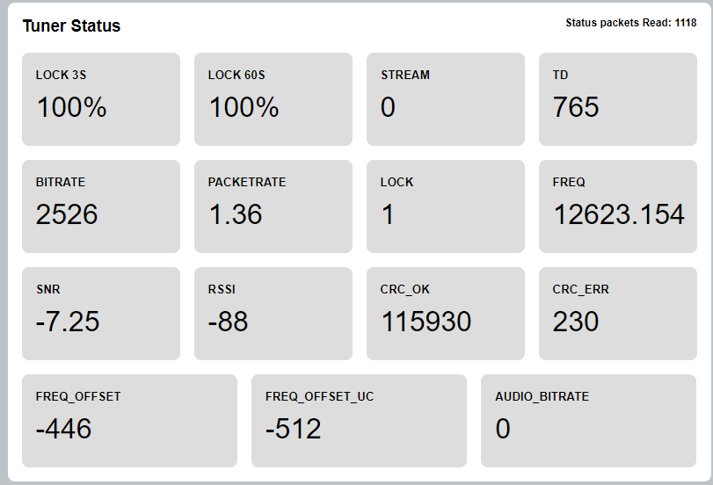Select the LOCK 60S status card
The height and width of the screenshot is (485, 713).
pyautogui.click(x=273, y=98)
